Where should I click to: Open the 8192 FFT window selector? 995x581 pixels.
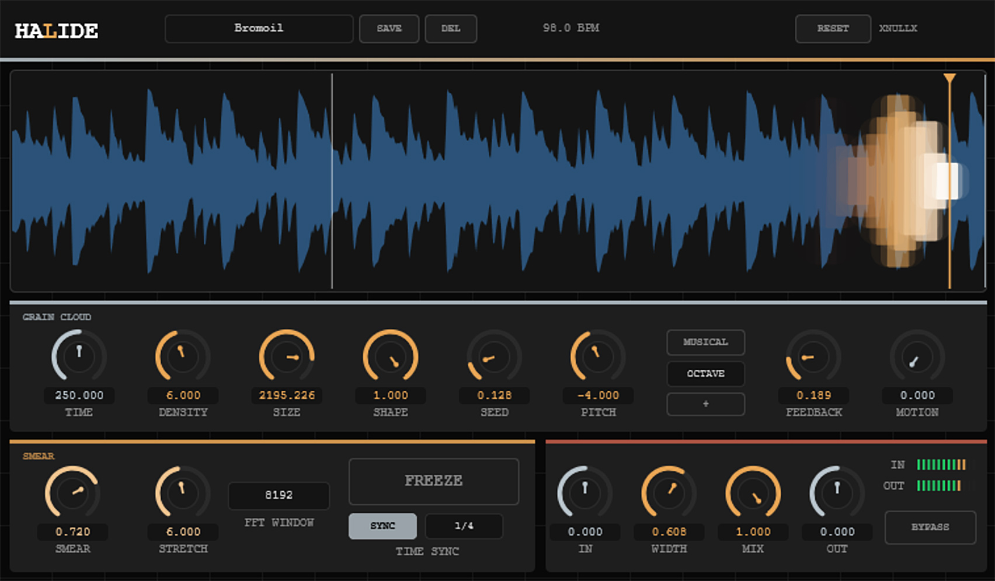[x=279, y=495]
